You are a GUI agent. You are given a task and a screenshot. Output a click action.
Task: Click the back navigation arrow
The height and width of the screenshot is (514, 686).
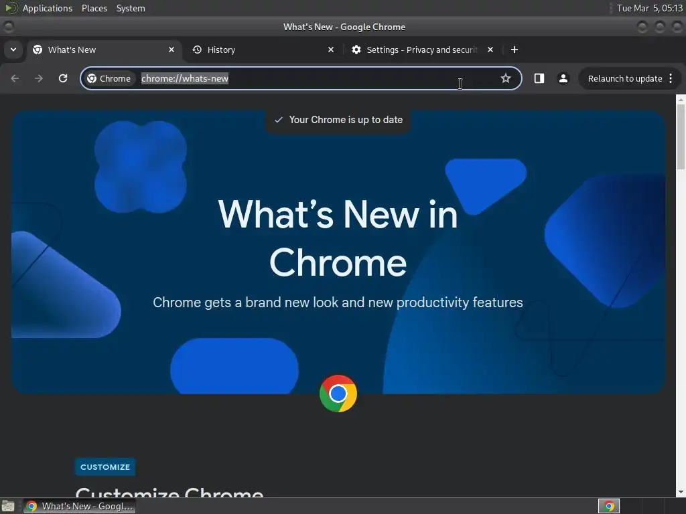(15, 78)
